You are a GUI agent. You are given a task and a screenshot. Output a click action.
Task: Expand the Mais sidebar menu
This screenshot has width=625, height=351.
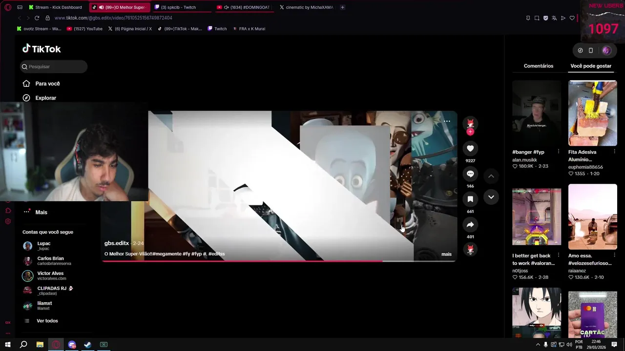coord(35,212)
